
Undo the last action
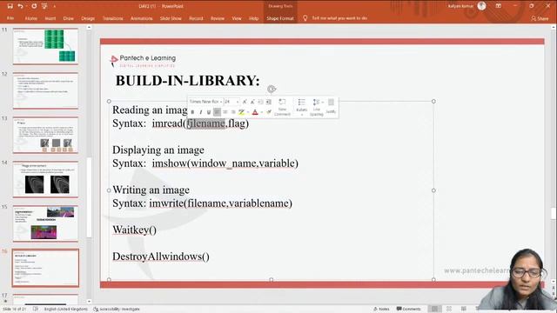point(20,6)
